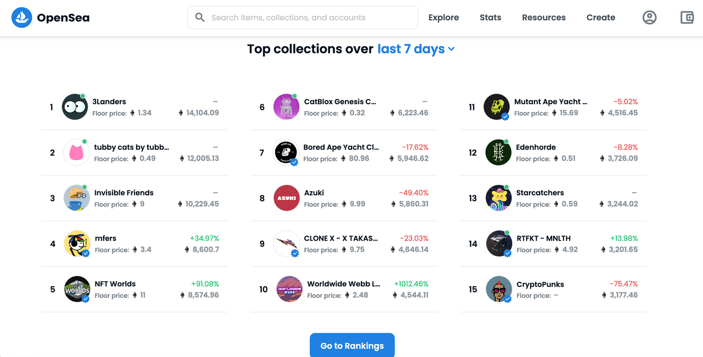Open the OpenSea logo home link
This screenshot has width=703, height=357.
coord(51,18)
